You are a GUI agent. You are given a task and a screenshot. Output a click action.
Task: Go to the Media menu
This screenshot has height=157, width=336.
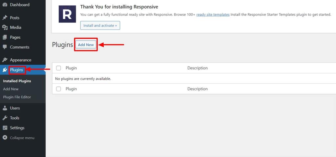(15, 28)
